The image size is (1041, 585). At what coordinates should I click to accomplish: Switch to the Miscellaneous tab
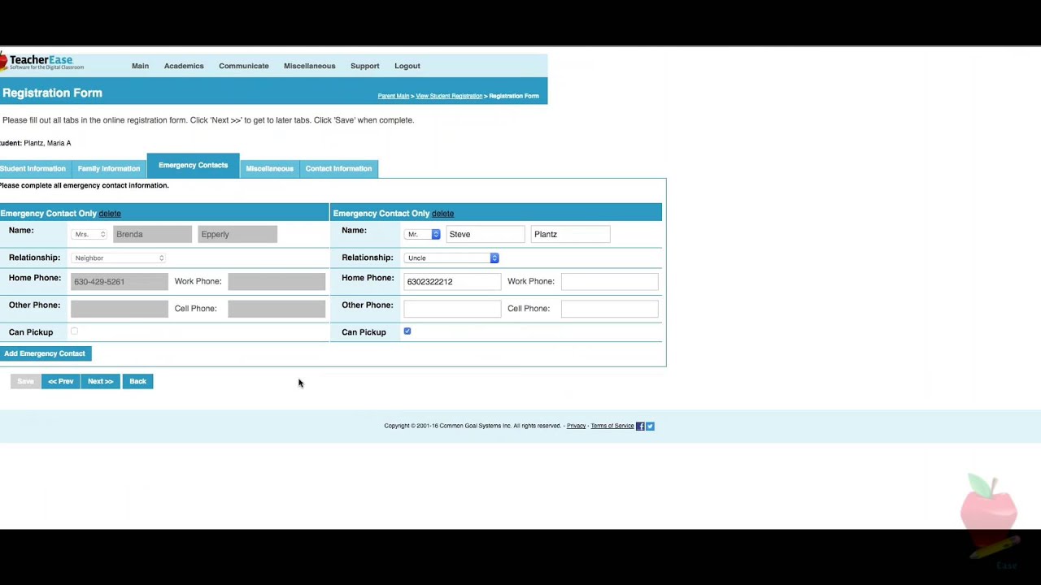[x=269, y=168]
